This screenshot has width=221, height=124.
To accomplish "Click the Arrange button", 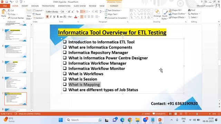I will point(157,14).
